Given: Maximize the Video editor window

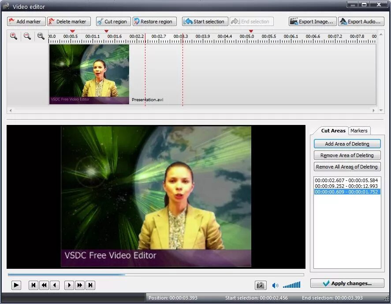Looking at the screenshot, I should tap(364, 4).
